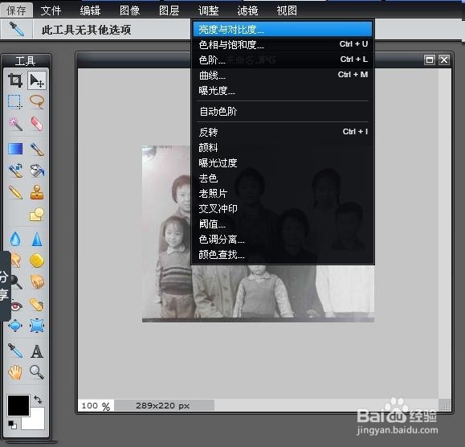Image resolution: width=465 pixels, height=447 pixels.
Task: Open the 编辑 menu
Action: tap(90, 10)
